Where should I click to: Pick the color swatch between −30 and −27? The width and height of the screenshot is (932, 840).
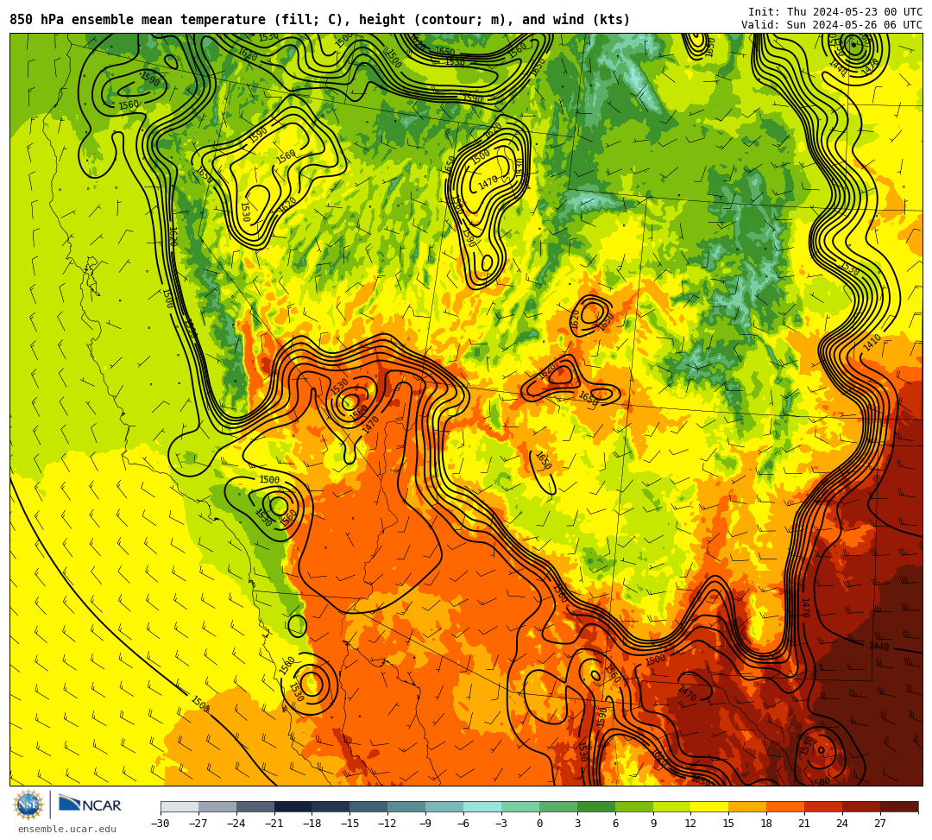179,806
